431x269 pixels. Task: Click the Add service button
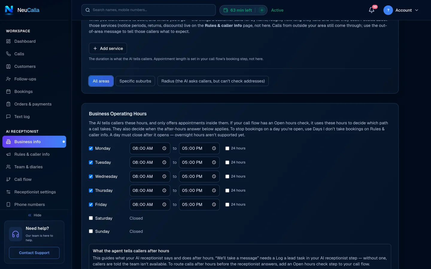(108, 48)
